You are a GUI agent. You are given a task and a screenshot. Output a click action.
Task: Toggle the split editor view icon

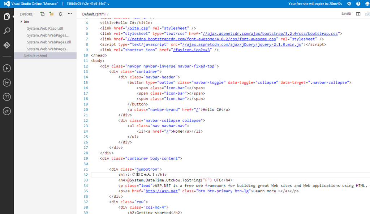click(358, 14)
